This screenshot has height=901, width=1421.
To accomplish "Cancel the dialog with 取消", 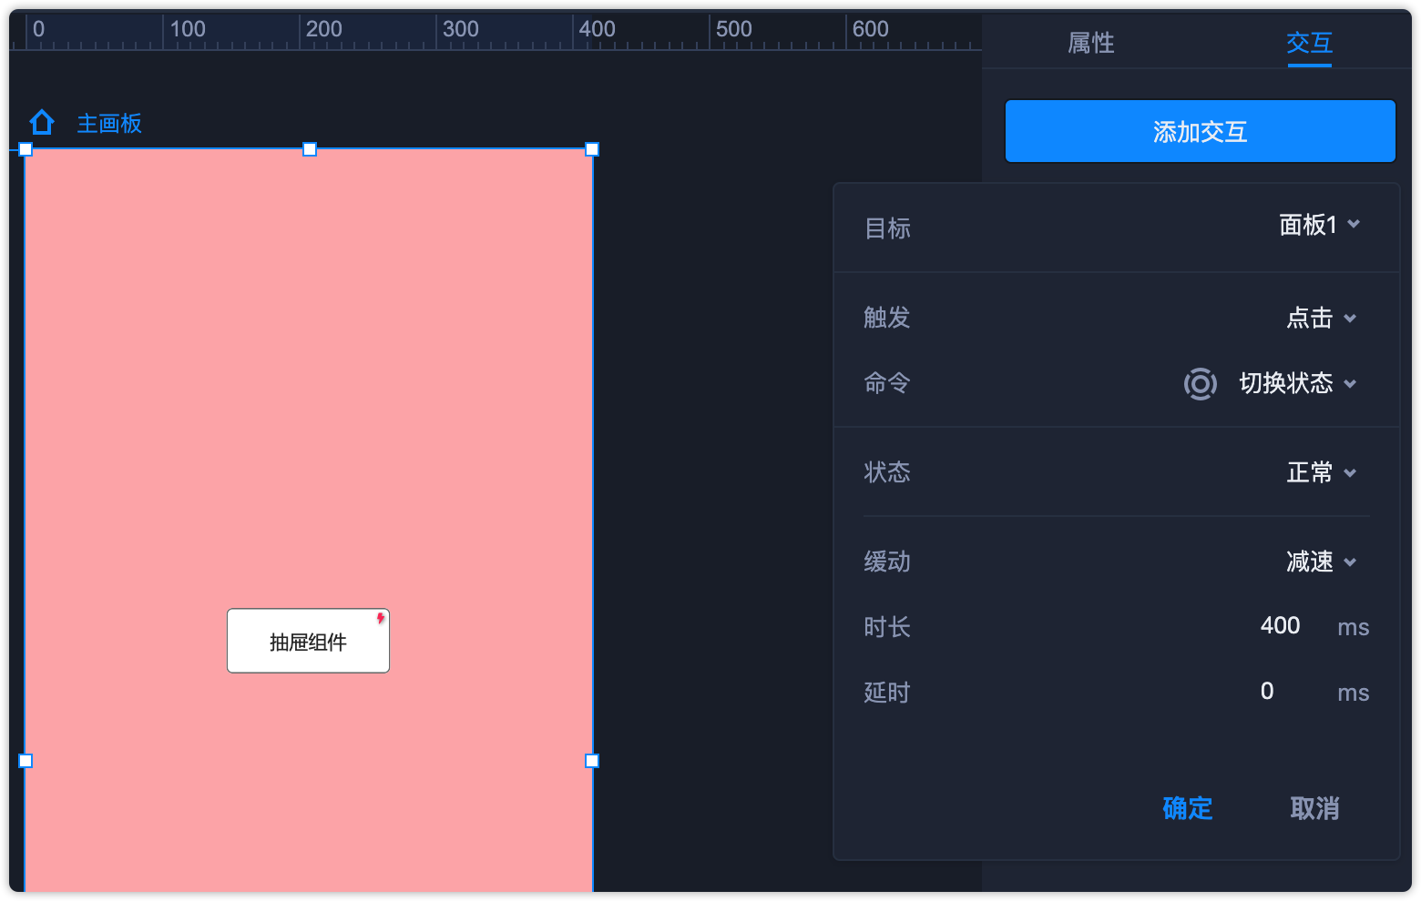I will [x=1314, y=808].
